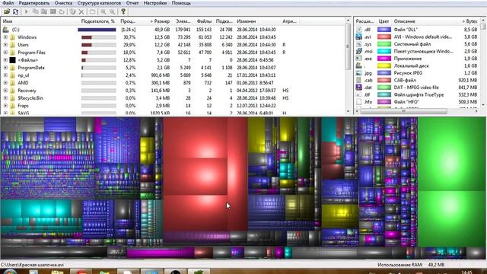Click the .msi installer type icon
Viewport: 487px width, 274px height.
click(358, 51)
